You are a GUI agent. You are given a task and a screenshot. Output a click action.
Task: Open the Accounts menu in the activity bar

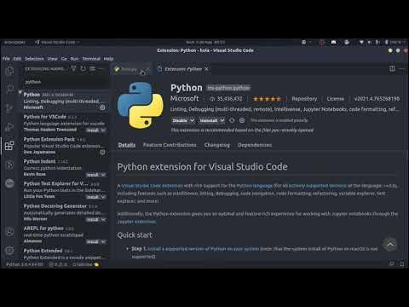[x=9, y=232]
